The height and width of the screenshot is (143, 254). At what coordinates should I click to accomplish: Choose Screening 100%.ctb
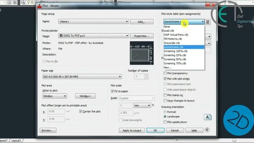[x=184, y=51]
